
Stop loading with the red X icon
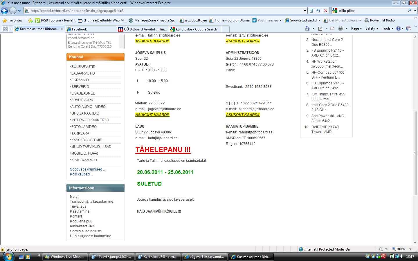click(325, 11)
